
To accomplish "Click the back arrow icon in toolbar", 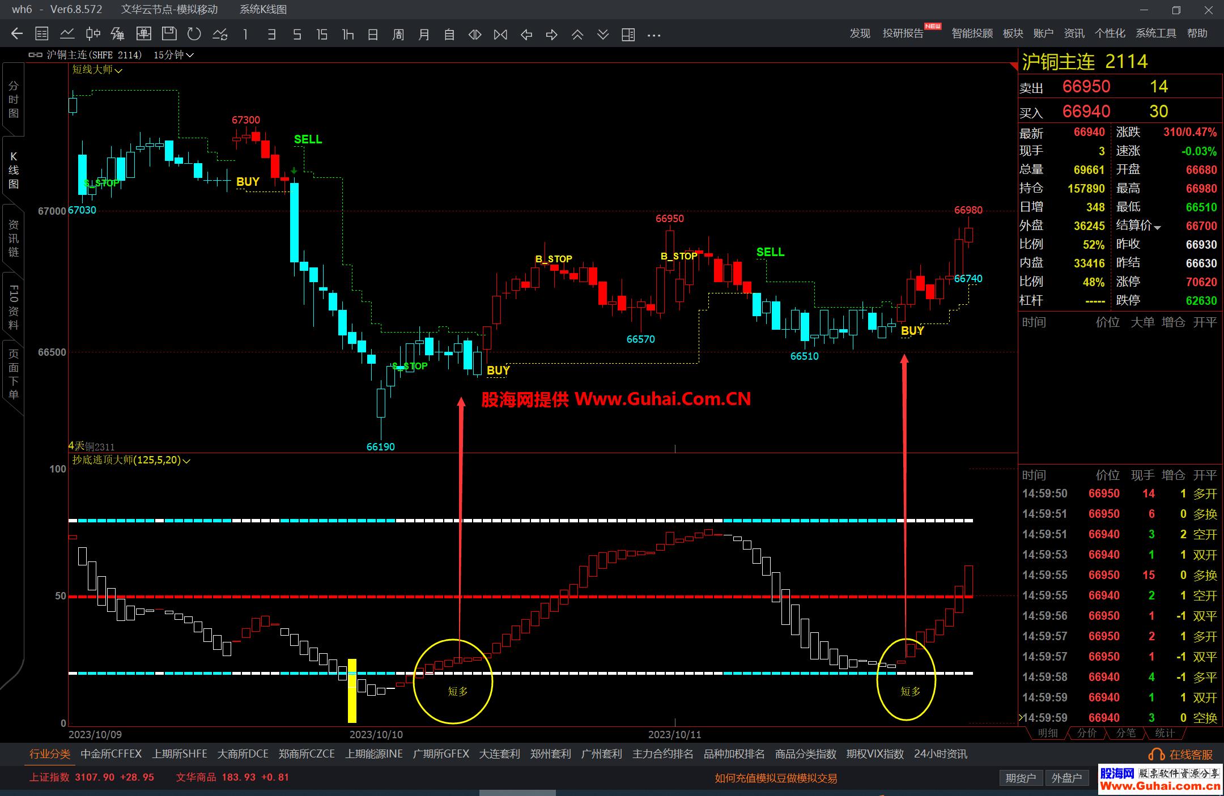I will pos(17,34).
